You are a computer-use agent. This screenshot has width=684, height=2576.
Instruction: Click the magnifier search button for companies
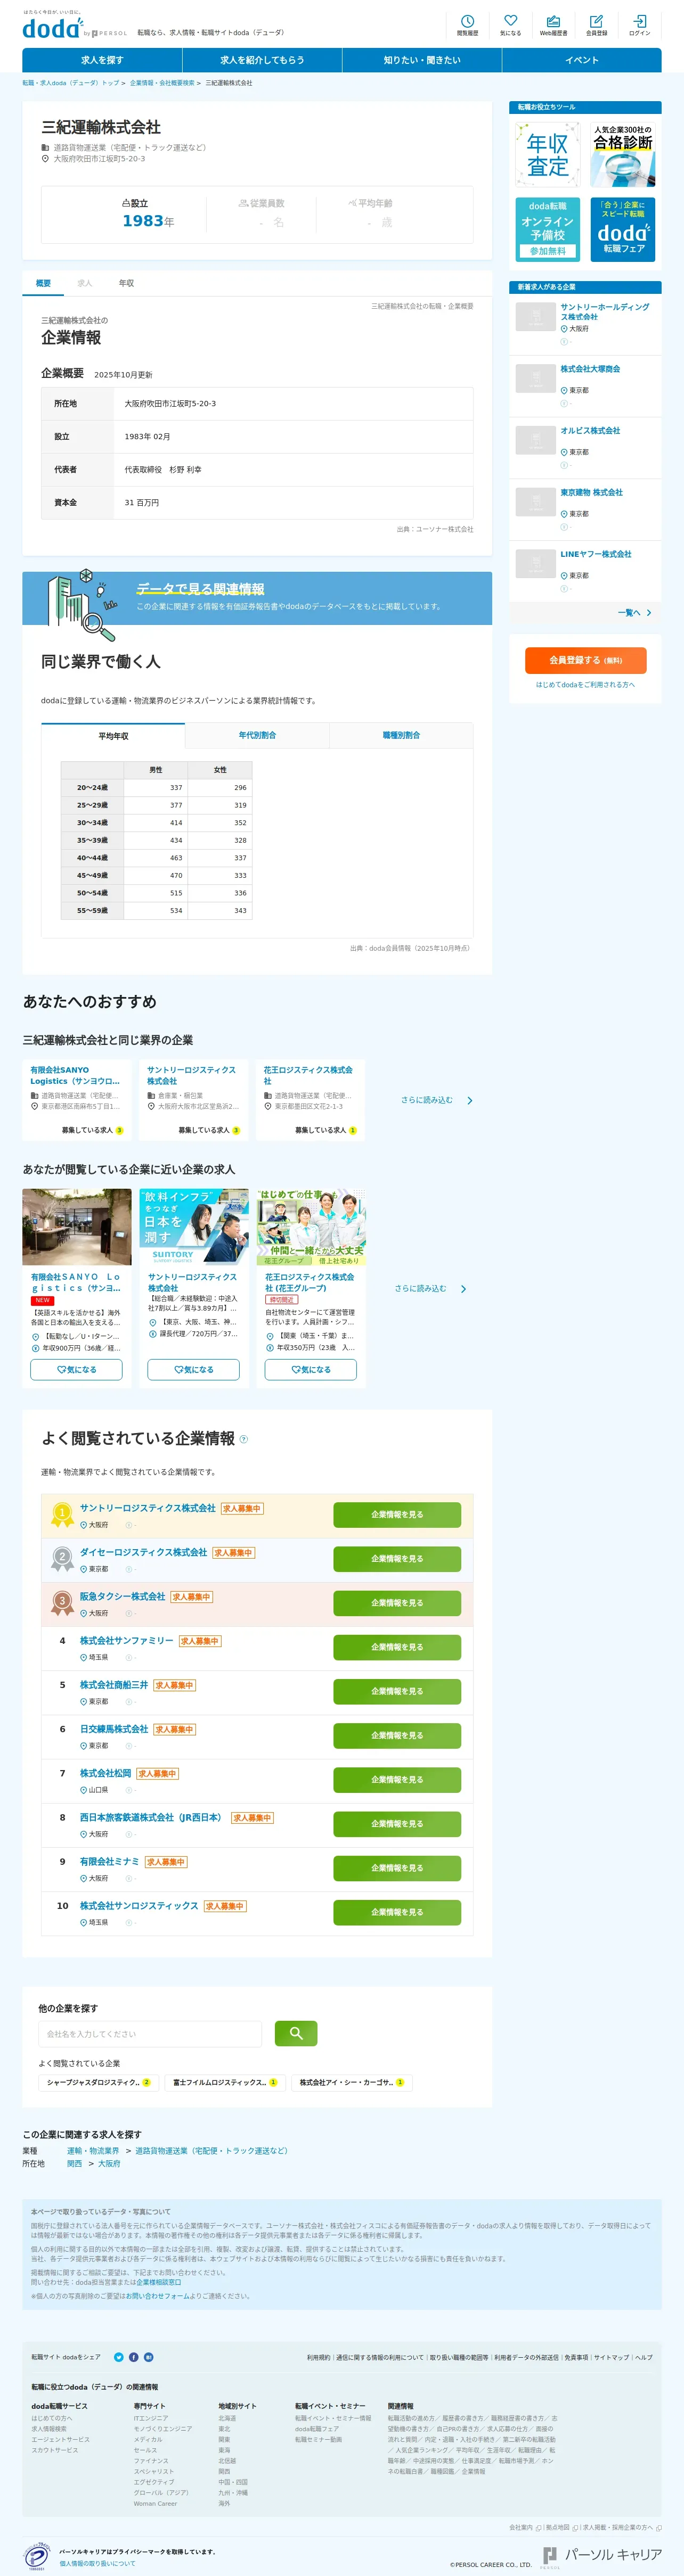pos(295,2033)
